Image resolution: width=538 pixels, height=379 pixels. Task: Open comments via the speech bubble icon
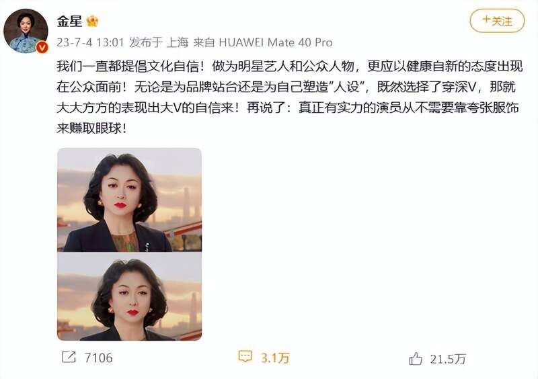pyautogui.click(x=245, y=356)
